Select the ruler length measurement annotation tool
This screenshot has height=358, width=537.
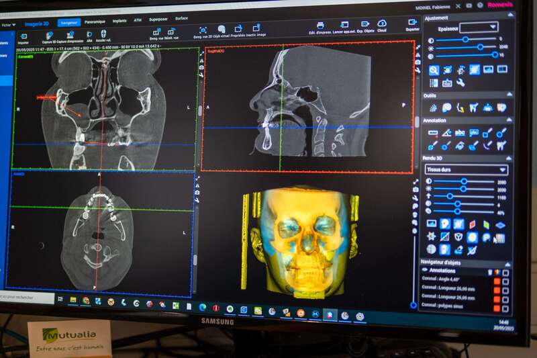[x=433, y=133]
